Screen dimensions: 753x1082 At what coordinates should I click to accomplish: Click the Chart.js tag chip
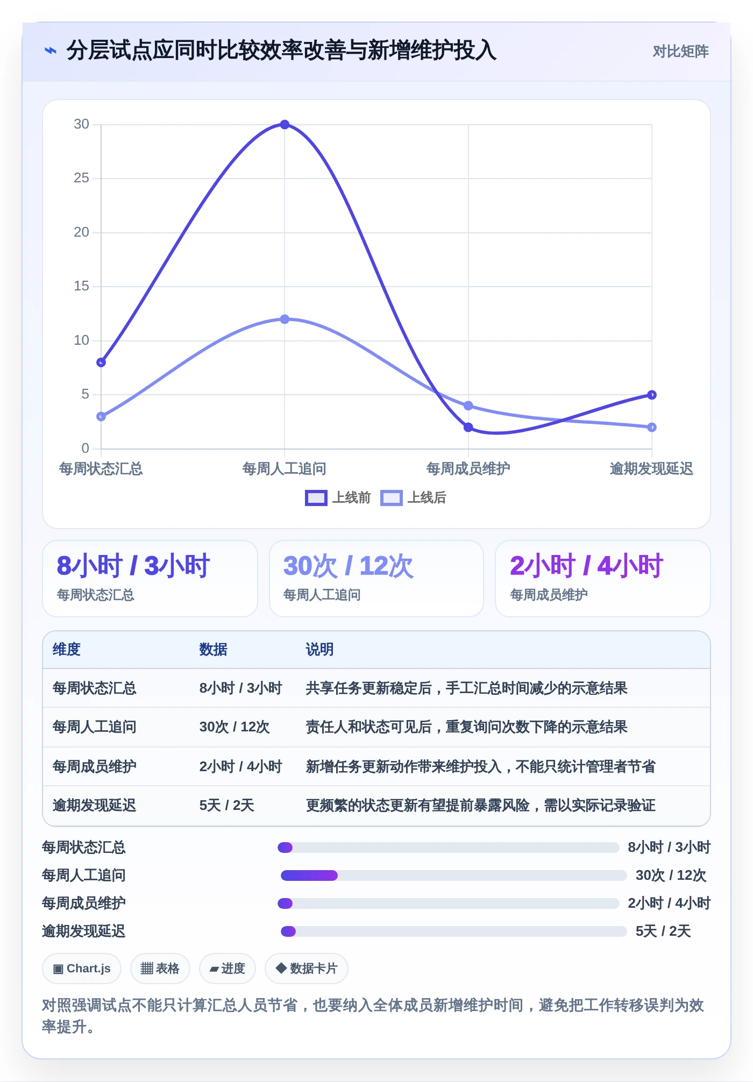pos(82,969)
